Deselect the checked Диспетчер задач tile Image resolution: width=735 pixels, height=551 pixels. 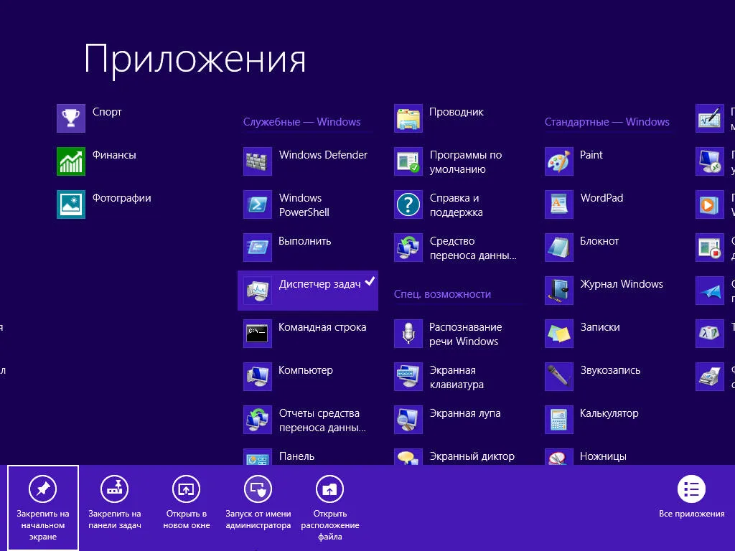(308, 291)
